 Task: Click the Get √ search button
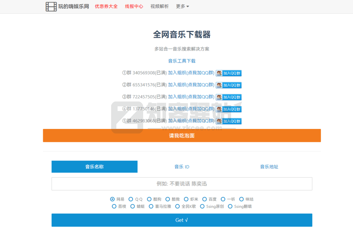click(182, 220)
